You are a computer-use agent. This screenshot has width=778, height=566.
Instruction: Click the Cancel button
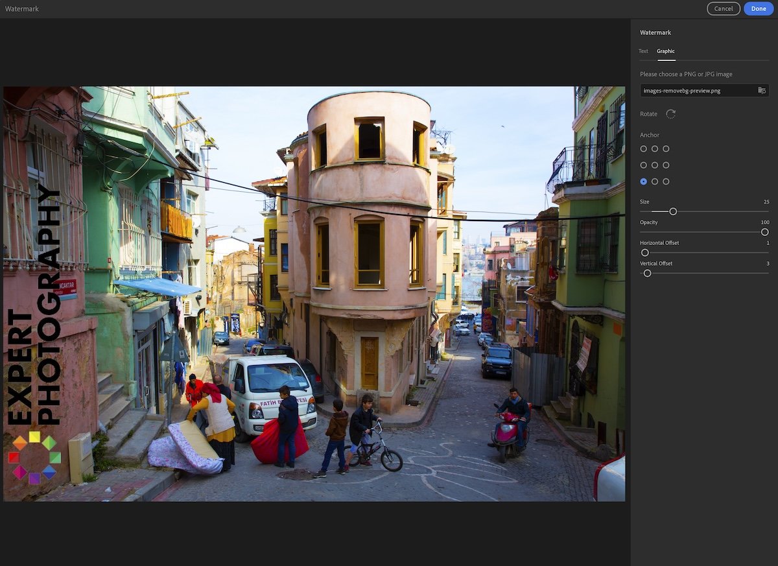coord(724,8)
